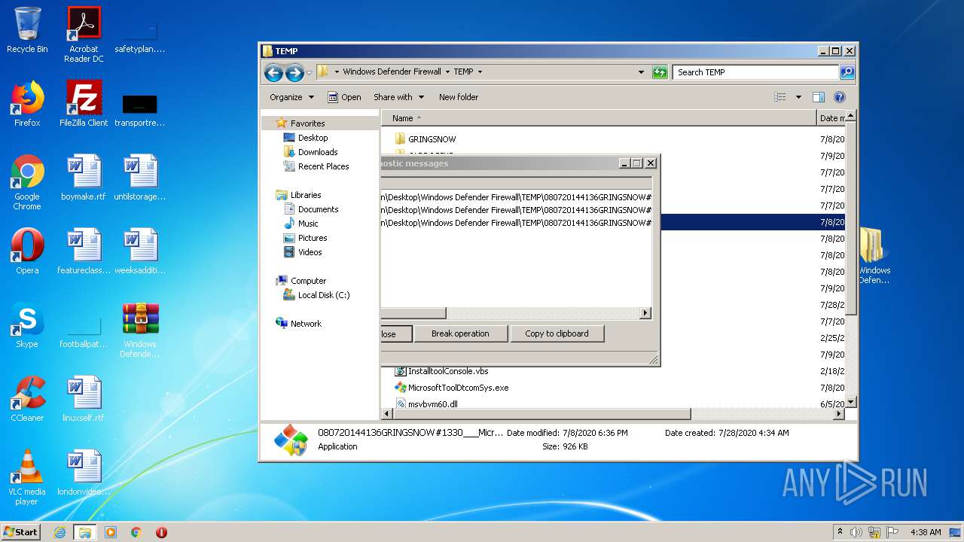Open the Share with dropdown
The width and height of the screenshot is (964, 542).
398,97
